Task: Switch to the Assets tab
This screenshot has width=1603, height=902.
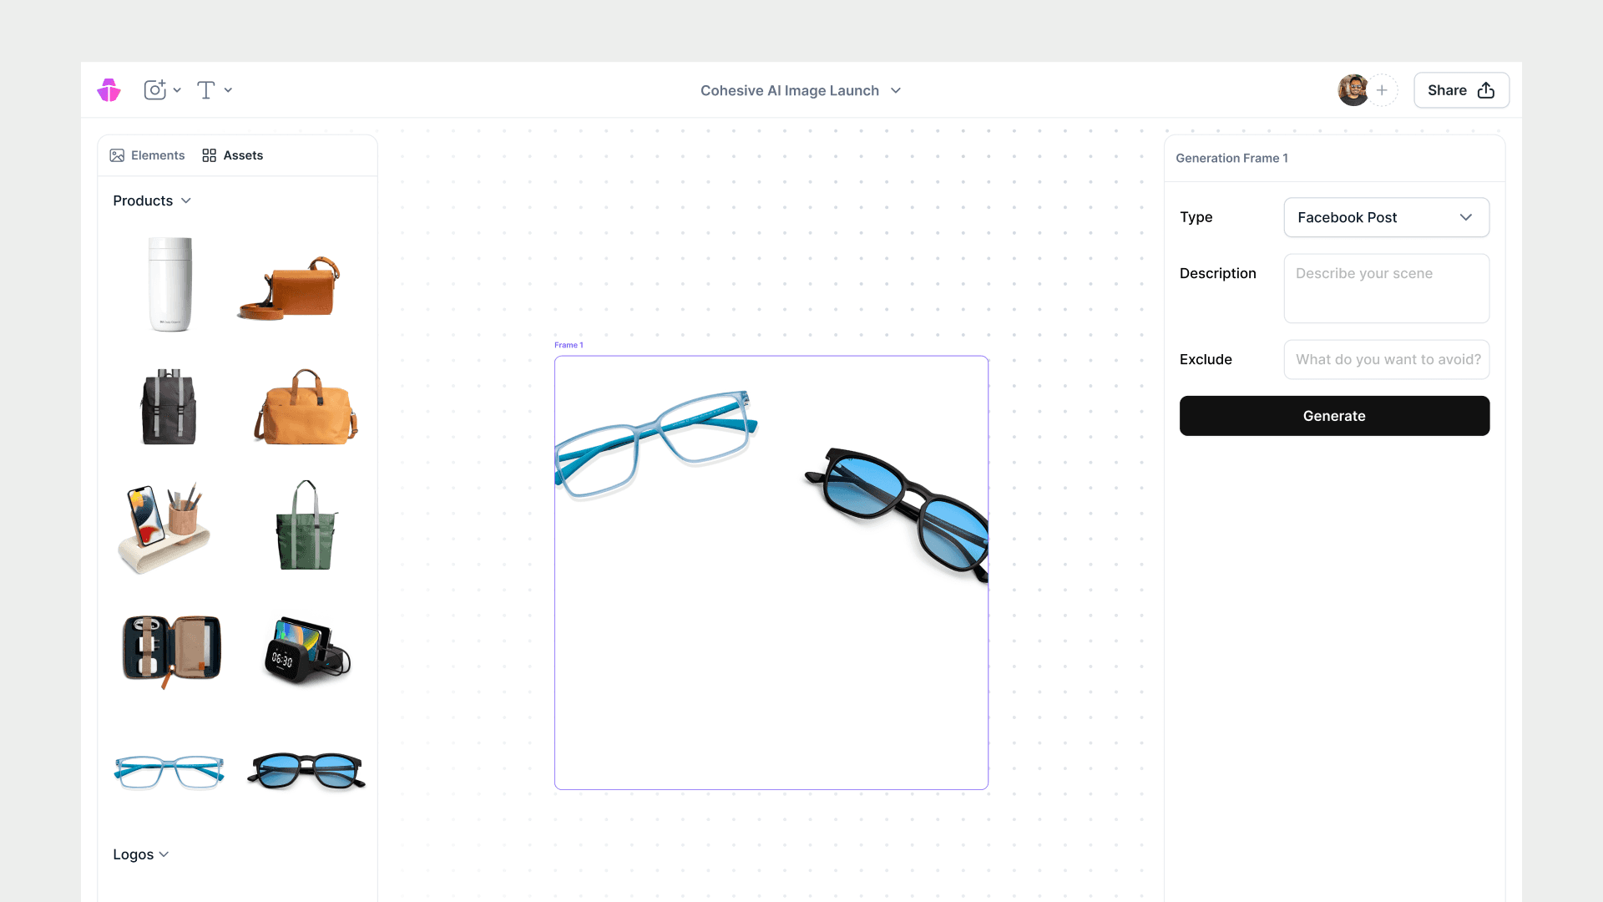Action: click(x=243, y=155)
